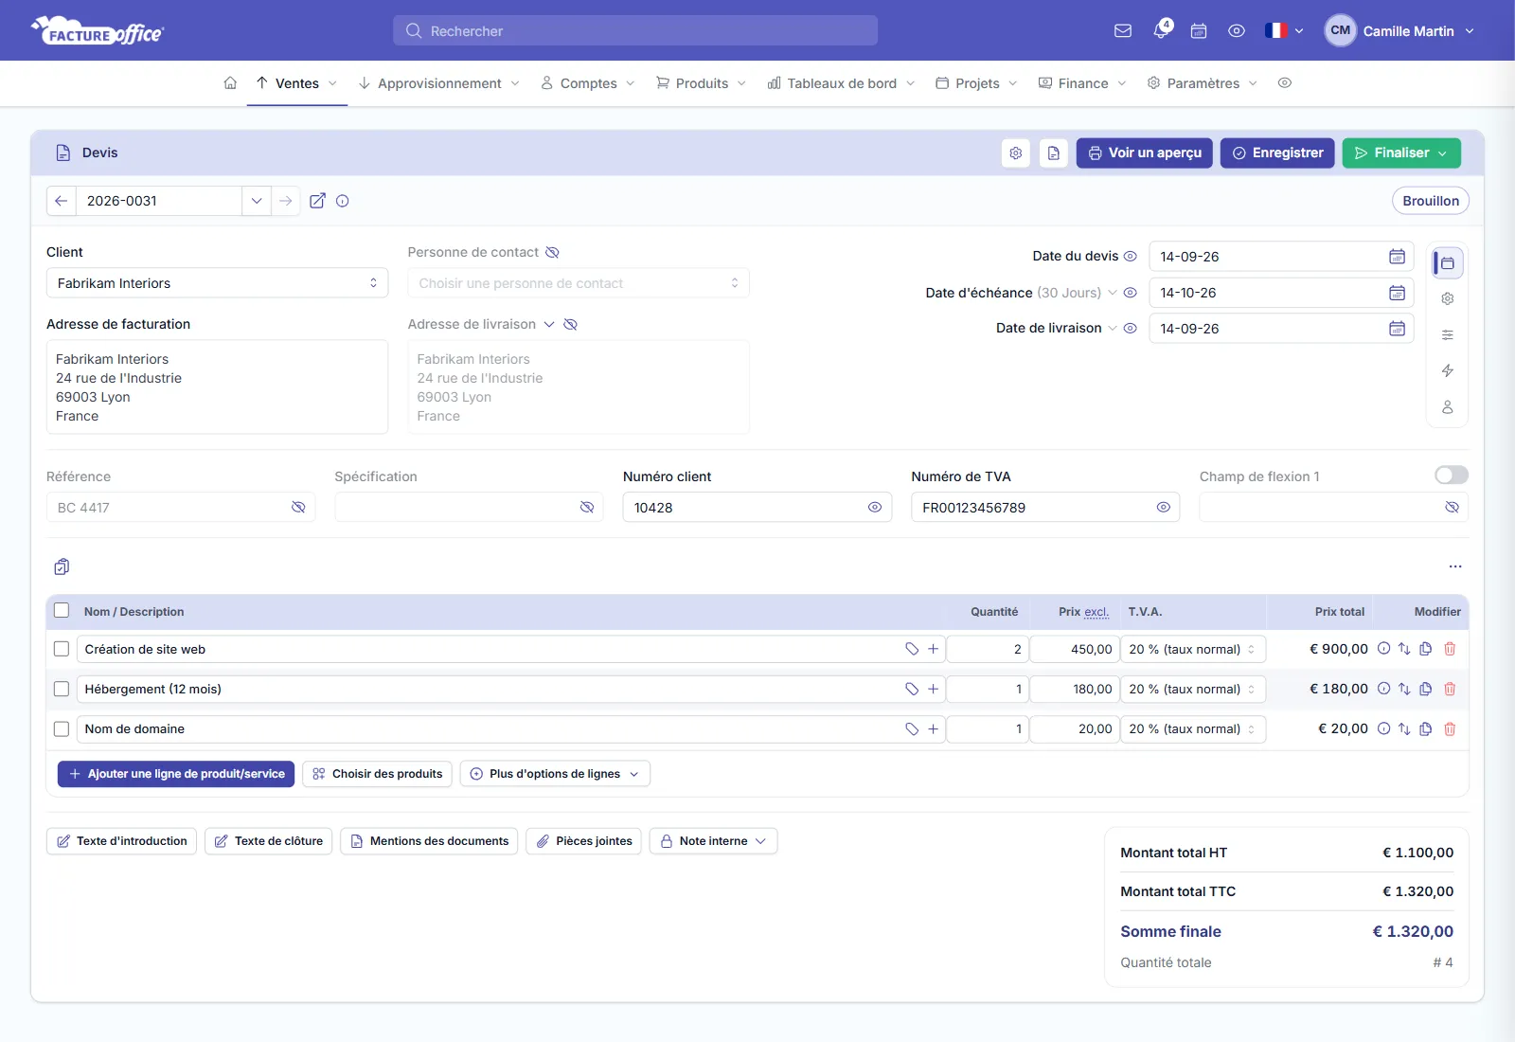Image resolution: width=1515 pixels, height=1042 pixels.
Task: Check the Nom de domaine row checkbox
Action: [62, 728]
